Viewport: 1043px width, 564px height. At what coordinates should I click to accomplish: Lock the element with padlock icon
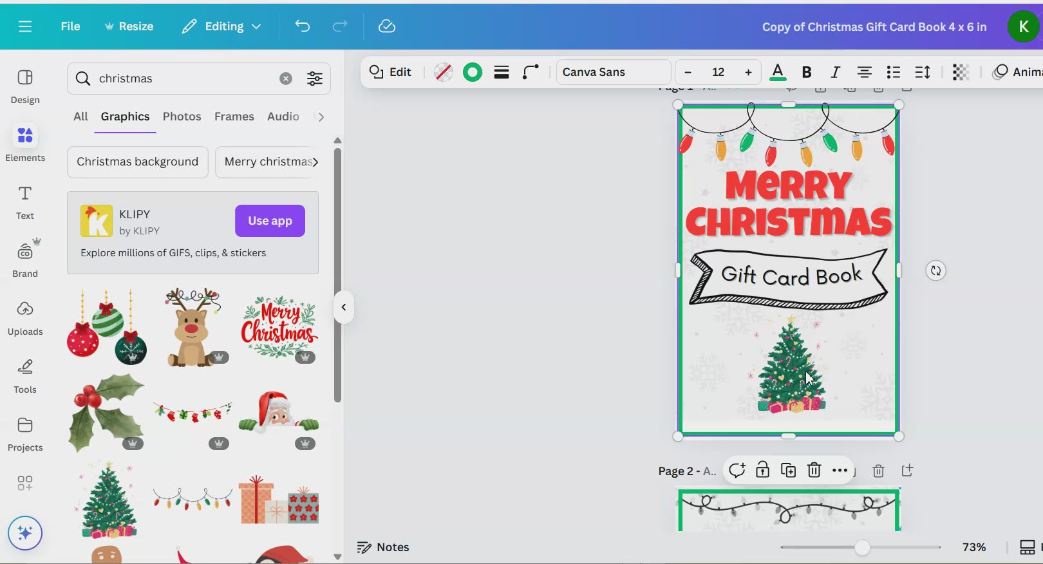(x=762, y=471)
